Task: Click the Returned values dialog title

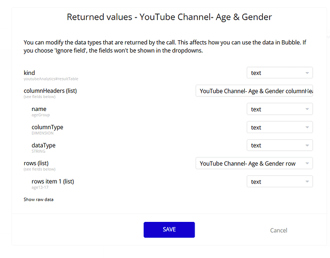Action: [169, 17]
